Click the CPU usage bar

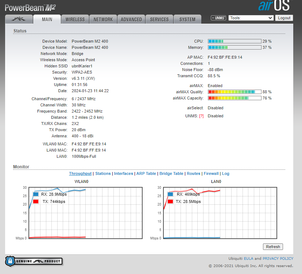click(235, 41)
